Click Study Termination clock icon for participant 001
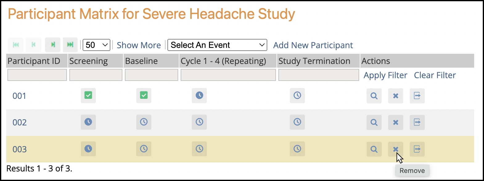Viewport: 484px width, 181px height. point(297,96)
